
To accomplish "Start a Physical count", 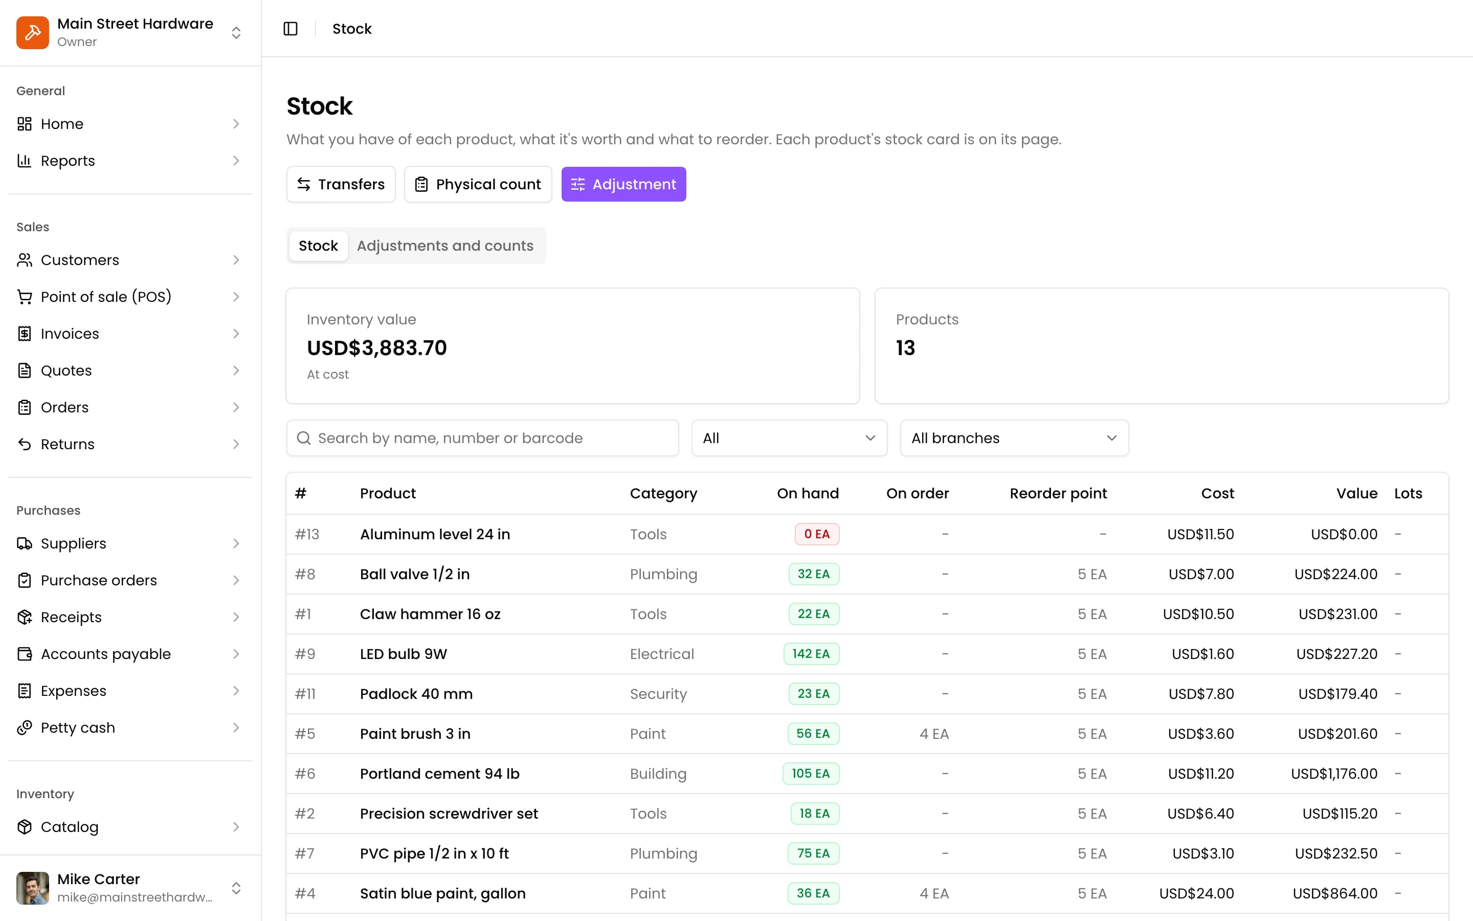I will [478, 184].
